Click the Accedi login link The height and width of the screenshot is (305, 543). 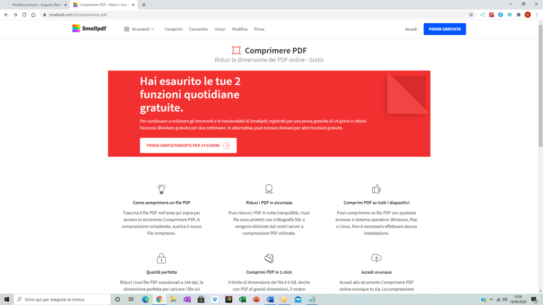[x=411, y=29]
